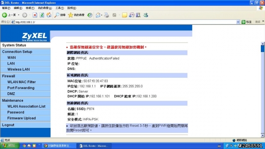Click the DHCP start IP 192.168.1.101
This screenshot has height=149, width=265.
click(100, 96)
